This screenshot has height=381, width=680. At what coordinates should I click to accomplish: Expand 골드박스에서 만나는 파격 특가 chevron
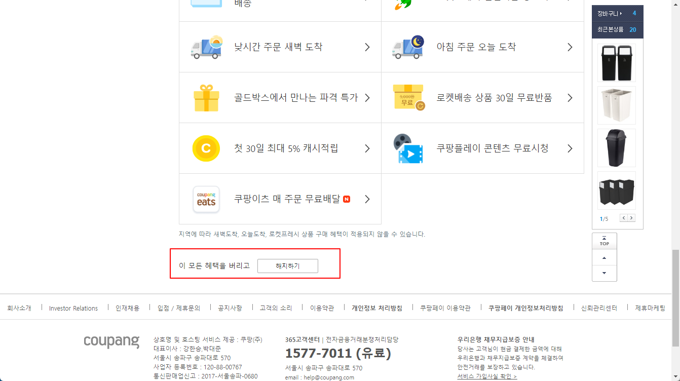(x=367, y=98)
